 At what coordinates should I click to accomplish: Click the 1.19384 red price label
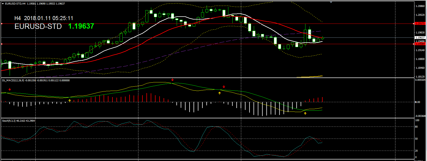click(420, 44)
